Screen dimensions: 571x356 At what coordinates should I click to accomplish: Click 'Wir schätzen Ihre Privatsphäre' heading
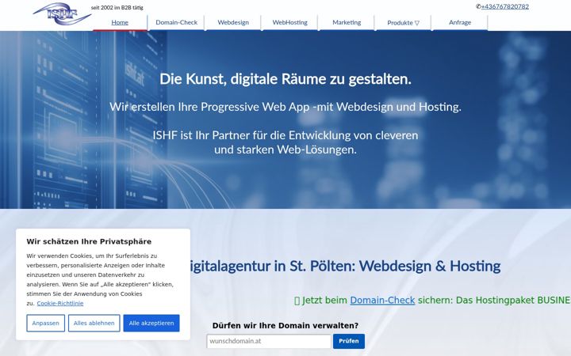pos(89,241)
